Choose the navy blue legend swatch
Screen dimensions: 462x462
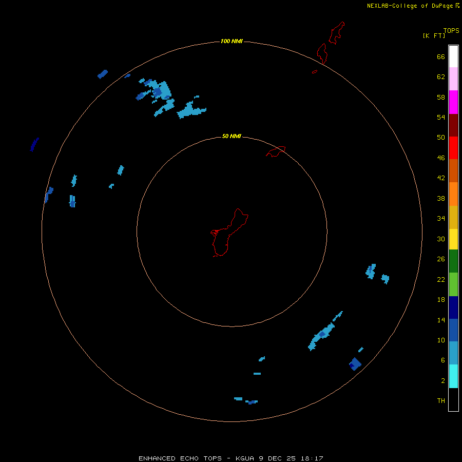pos(453,307)
